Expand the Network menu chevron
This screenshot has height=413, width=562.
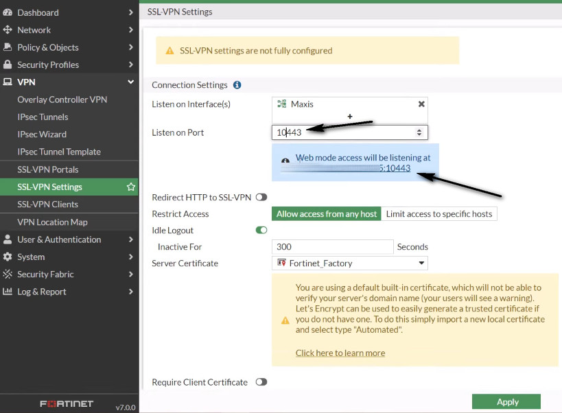131,29
